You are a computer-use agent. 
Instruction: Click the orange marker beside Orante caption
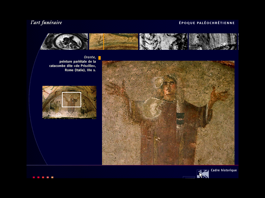[x=100, y=58]
